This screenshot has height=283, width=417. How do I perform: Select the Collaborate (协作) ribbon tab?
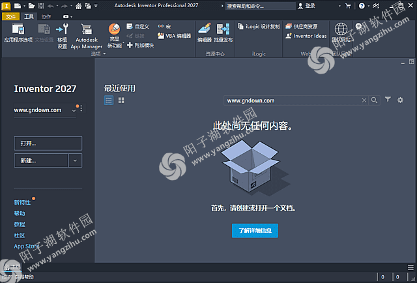coord(46,17)
